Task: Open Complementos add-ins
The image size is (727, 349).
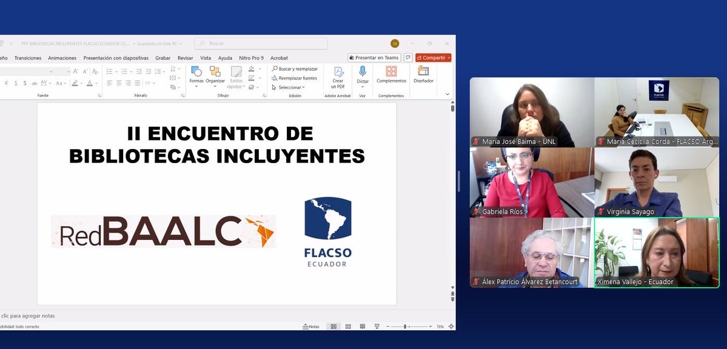Action: coord(391,75)
